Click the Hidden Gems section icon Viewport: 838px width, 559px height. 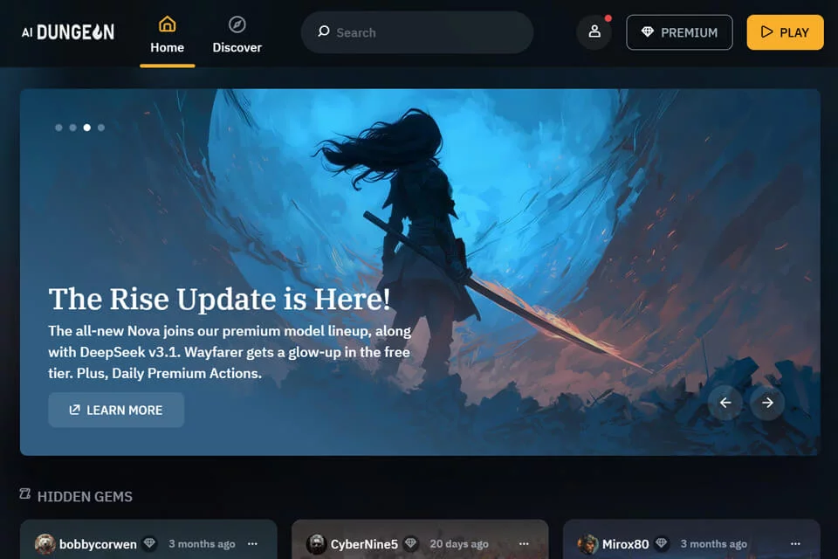click(25, 493)
